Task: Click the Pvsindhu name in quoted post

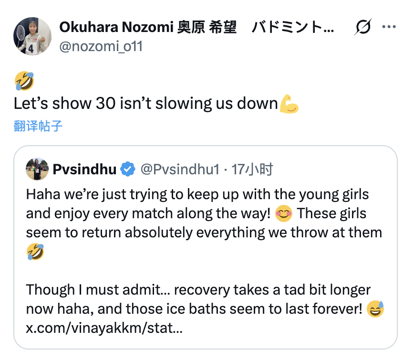Action: tap(84, 169)
